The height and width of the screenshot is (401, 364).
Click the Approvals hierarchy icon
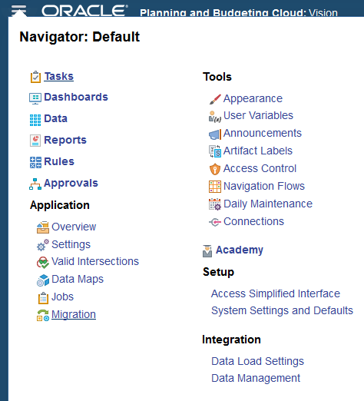pos(35,184)
